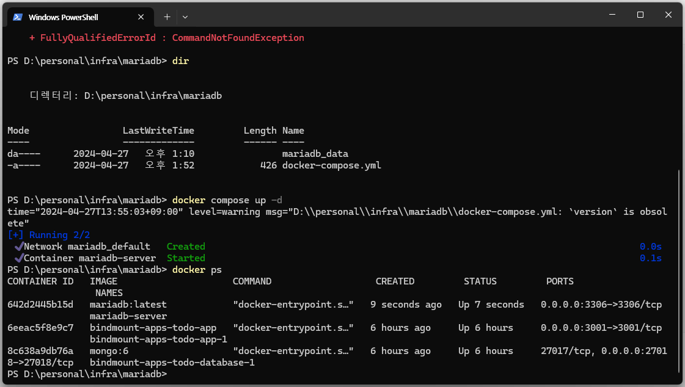Click the CONTAINER ID column header
The image size is (685, 387).
point(40,281)
